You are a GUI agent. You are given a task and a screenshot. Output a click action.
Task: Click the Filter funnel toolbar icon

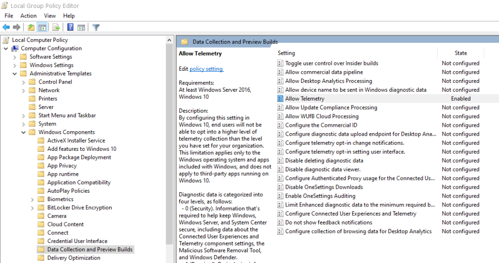click(x=96, y=27)
